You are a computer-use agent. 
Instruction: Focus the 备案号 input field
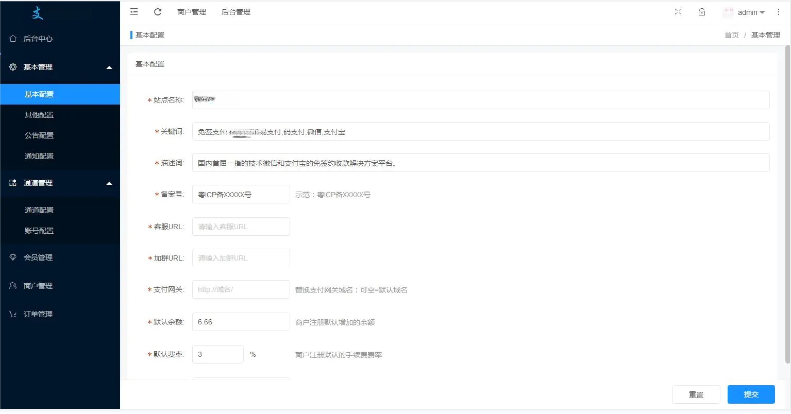[x=241, y=194]
